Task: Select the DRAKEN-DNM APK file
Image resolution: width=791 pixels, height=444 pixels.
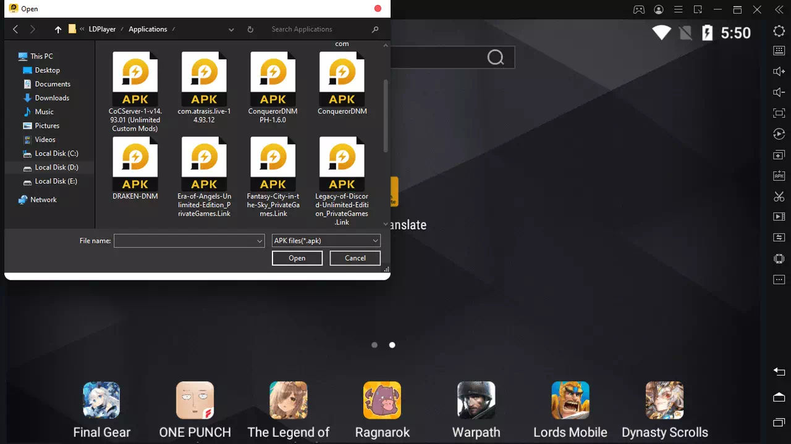Action: (x=135, y=168)
